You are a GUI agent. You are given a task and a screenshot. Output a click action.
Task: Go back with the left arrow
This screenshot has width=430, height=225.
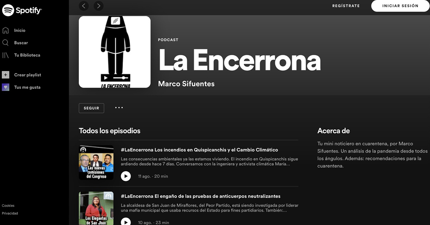click(83, 6)
